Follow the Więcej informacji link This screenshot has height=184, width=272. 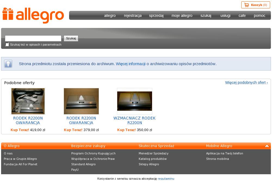click(131, 64)
